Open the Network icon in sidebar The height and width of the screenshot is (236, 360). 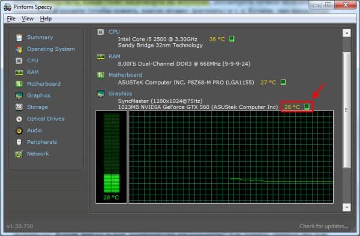[19, 154]
